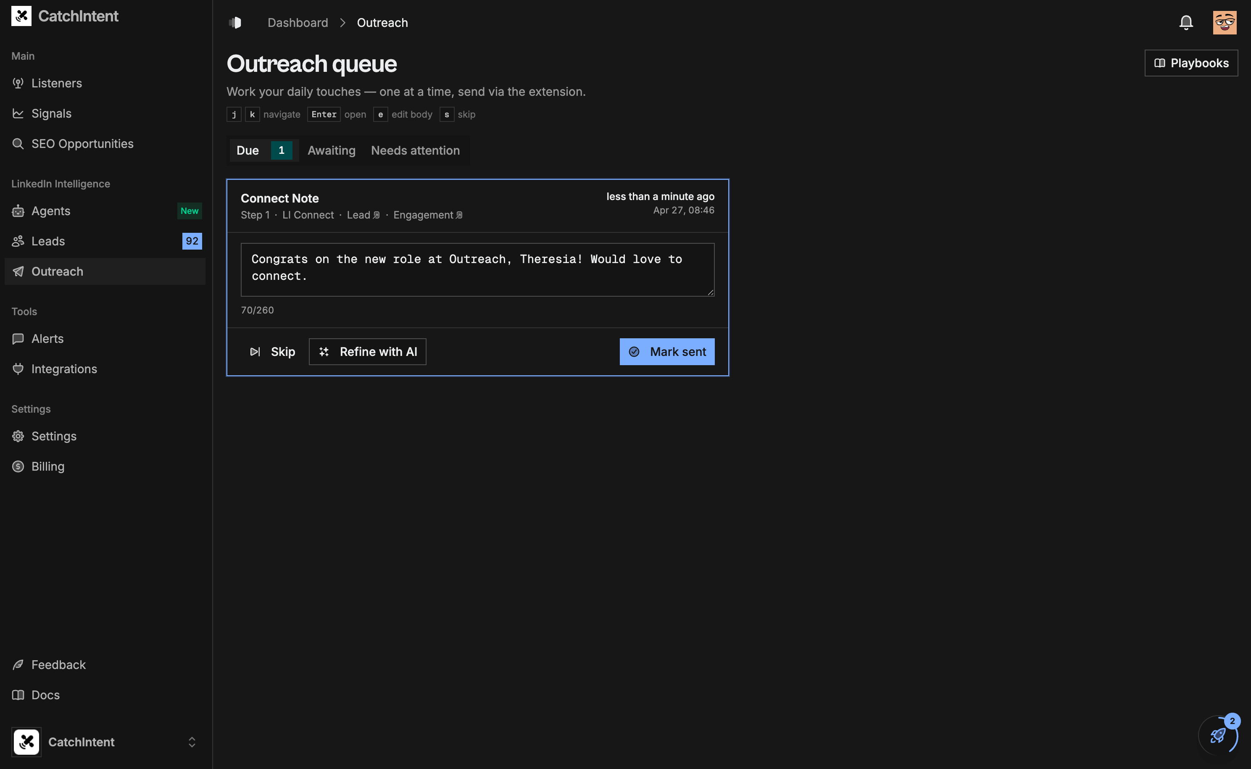Switch to the Needs attention tab
The image size is (1251, 769).
pyautogui.click(x=415, y=150)
